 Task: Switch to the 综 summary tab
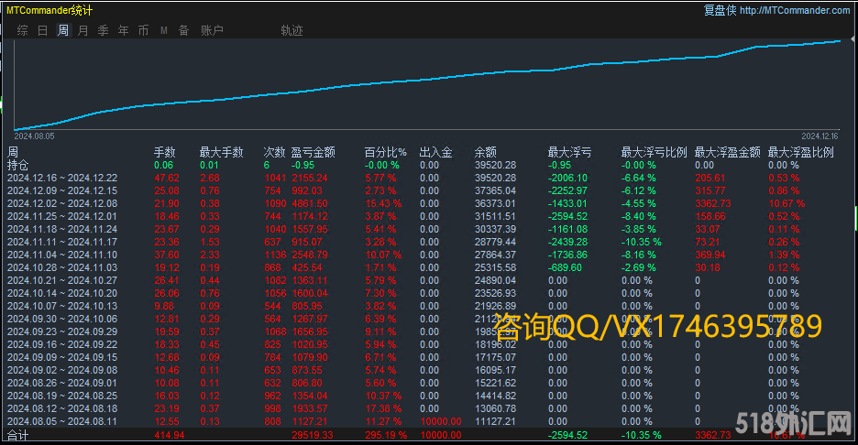(x=22, y=30)
